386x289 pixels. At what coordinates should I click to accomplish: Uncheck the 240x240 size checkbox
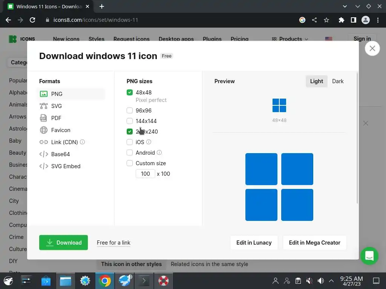(x=130, y=131)
